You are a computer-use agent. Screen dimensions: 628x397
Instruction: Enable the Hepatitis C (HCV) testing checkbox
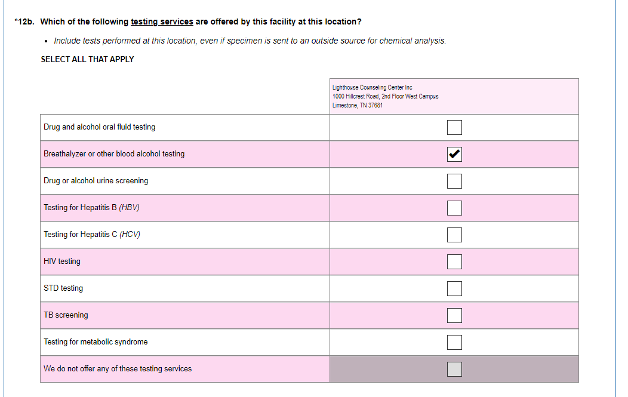454,235
